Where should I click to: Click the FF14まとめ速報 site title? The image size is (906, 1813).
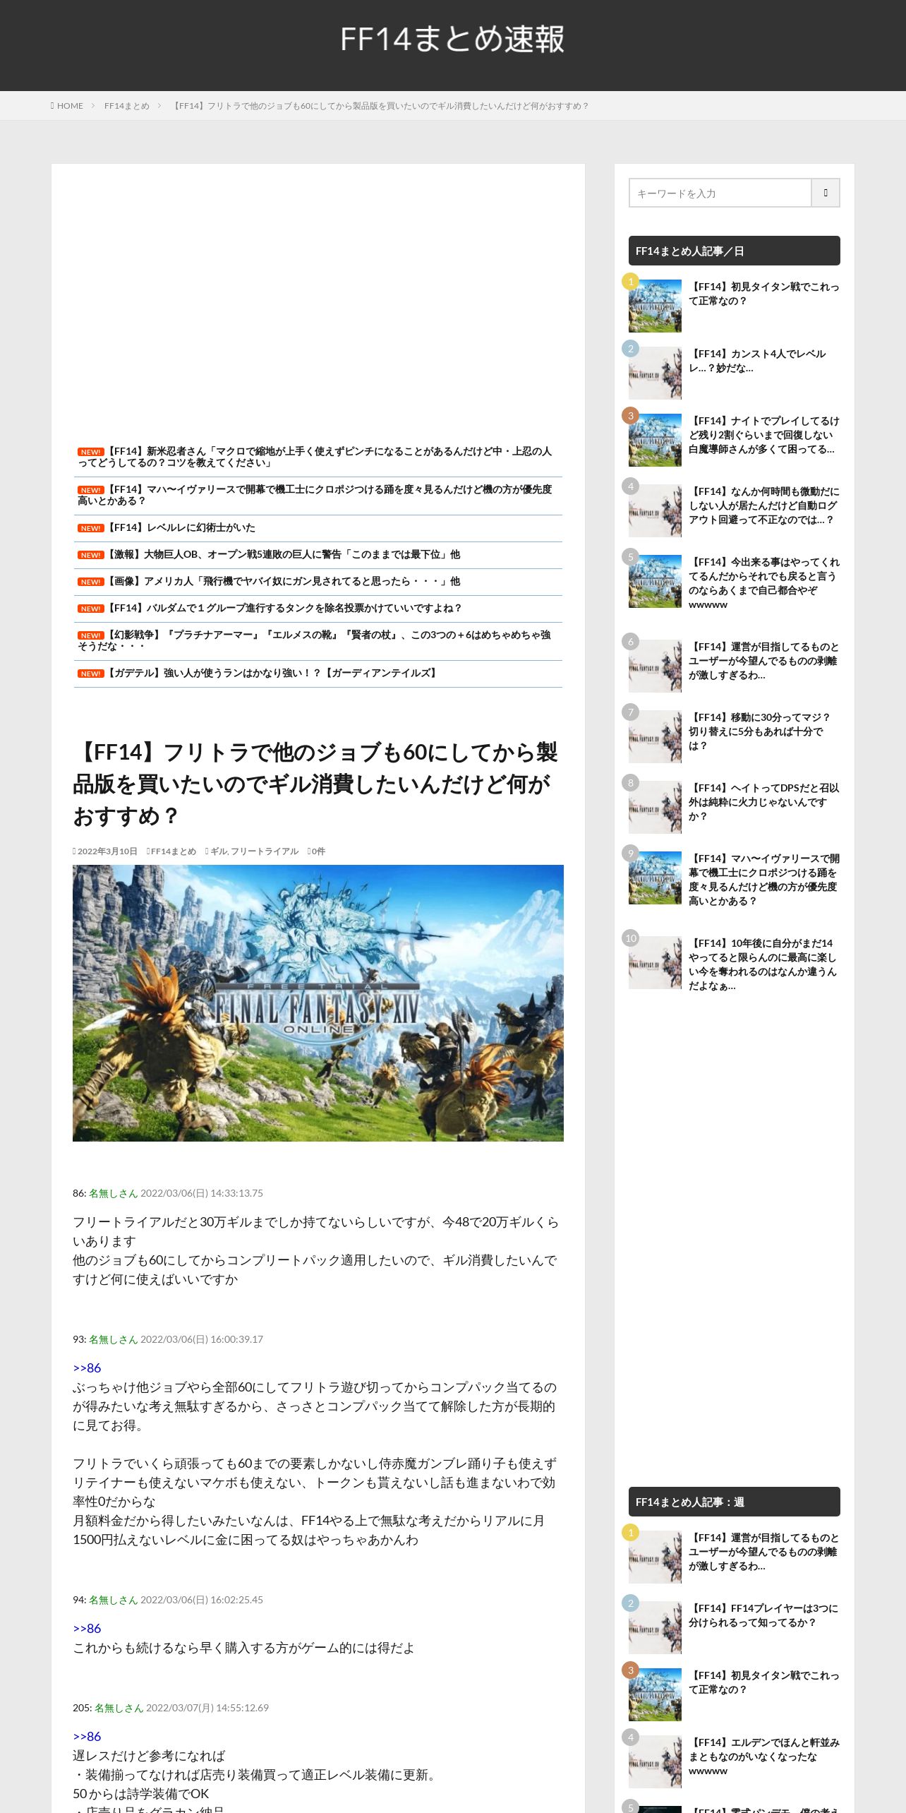(452, 40)
